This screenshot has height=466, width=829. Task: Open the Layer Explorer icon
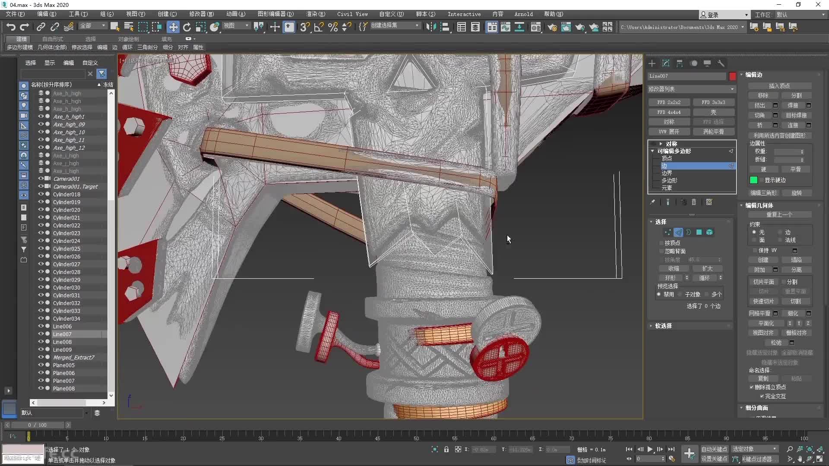pos(475,27)
